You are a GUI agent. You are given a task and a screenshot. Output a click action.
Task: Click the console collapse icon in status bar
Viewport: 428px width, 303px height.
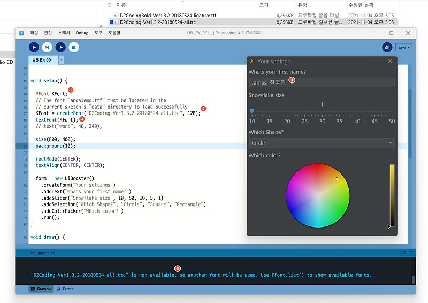411,253
